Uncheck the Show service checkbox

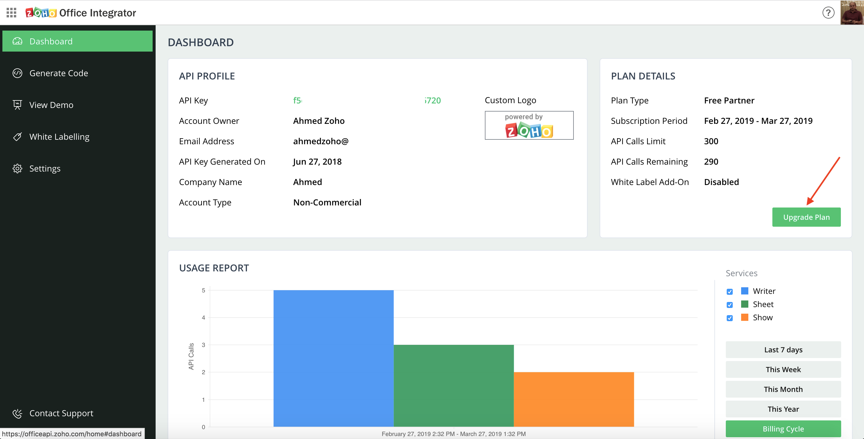point(729,318)
